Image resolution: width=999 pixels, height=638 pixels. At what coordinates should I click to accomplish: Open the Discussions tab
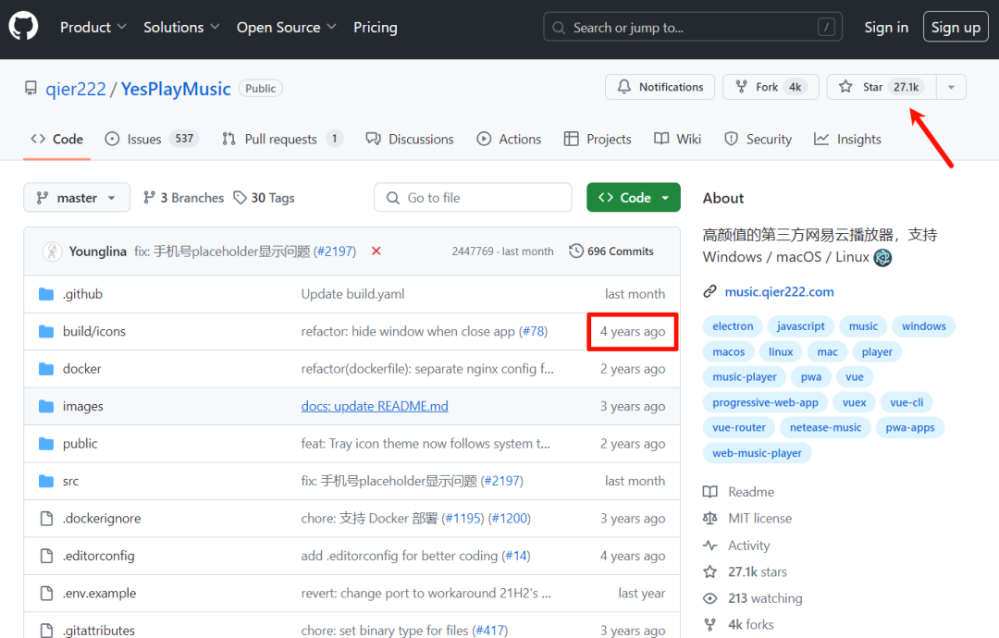pos(410,139)
